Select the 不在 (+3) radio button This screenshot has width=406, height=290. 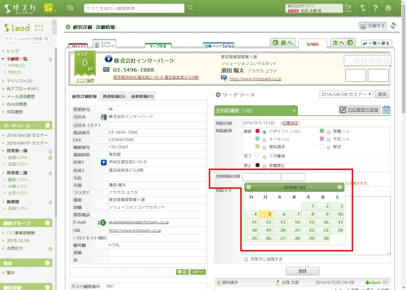click(x=328, y=139)
